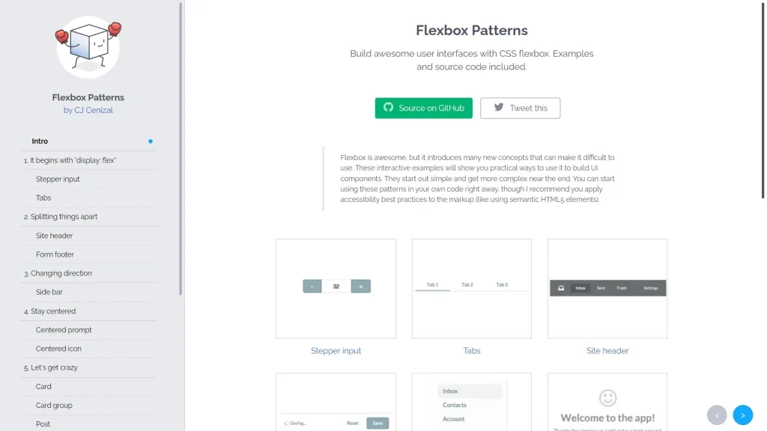Select Trash in the Site header preview
This screenshot has height=431, width=767.
tap(622, 288)
